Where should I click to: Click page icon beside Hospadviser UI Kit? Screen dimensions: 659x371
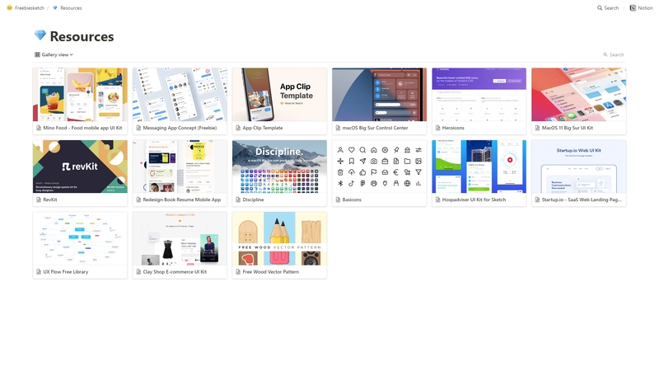tap(437, 200)
